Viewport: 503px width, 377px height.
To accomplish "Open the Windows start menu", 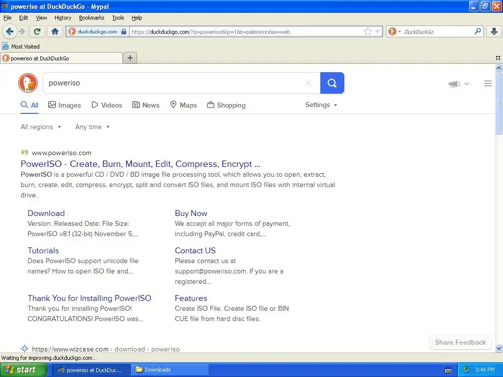I will click(x=23, y=370).
